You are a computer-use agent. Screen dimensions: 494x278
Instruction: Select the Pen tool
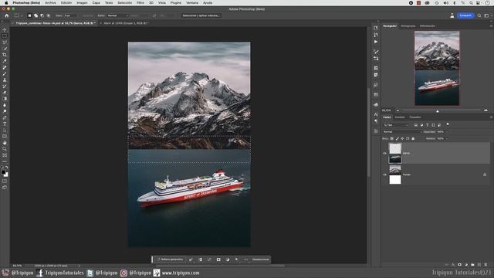5,117
